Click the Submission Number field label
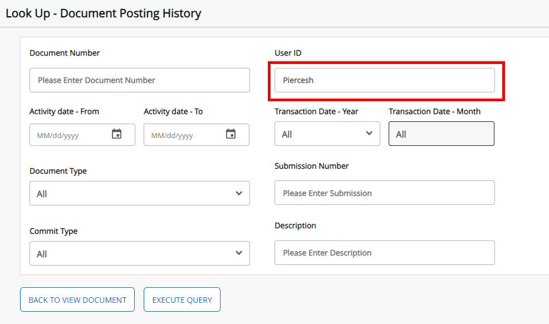 click(311, 166)
